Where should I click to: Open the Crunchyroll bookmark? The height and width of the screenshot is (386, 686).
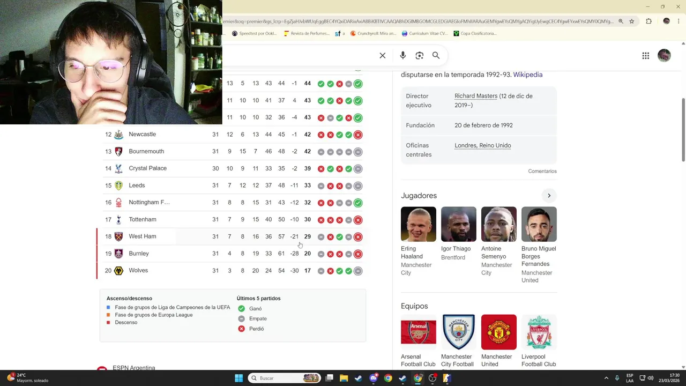click(374, 33)
